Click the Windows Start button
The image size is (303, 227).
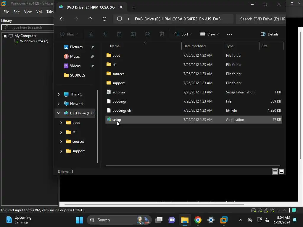[x=79, y=220]
